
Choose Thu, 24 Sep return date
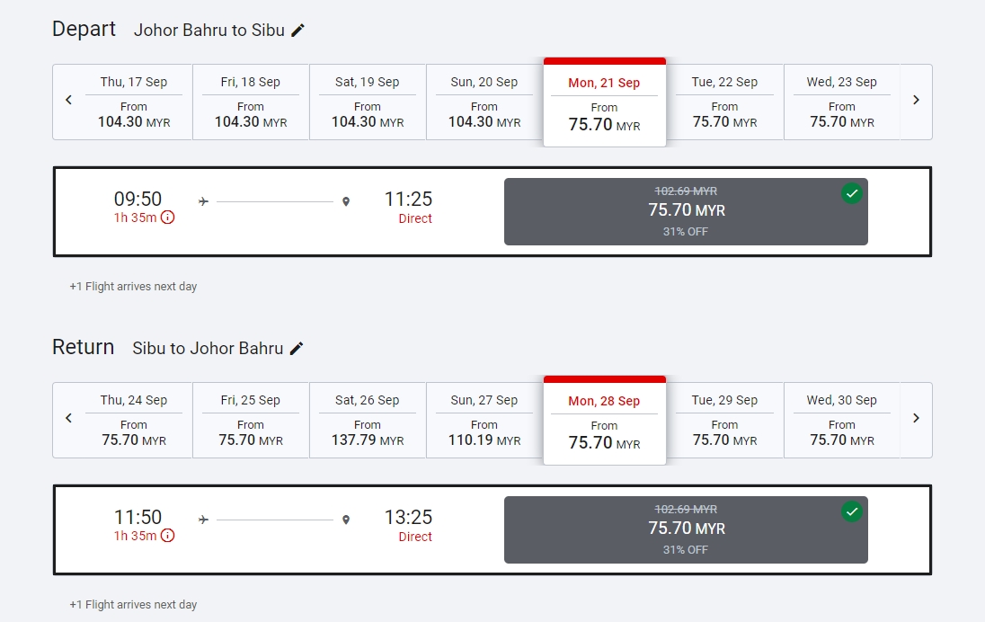tap(134, 421)
